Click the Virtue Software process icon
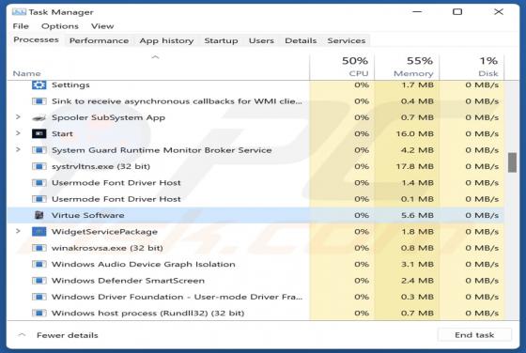Screen dimensions: 526x353 point(39,215)
